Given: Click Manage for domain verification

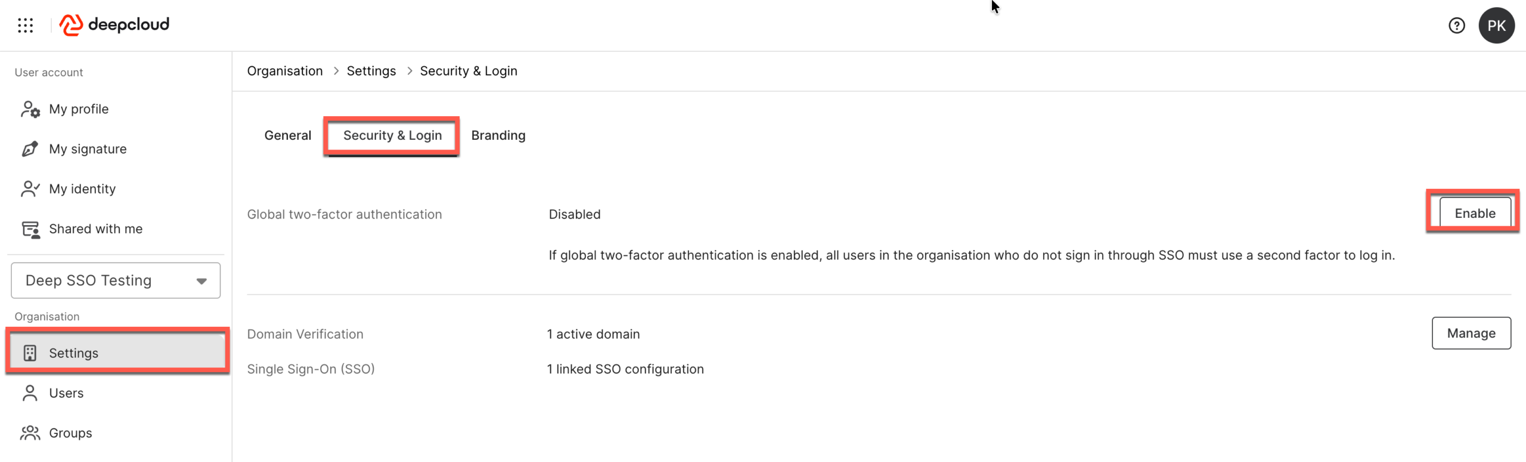Looking at the screenshot, I should click(1471, 333).
